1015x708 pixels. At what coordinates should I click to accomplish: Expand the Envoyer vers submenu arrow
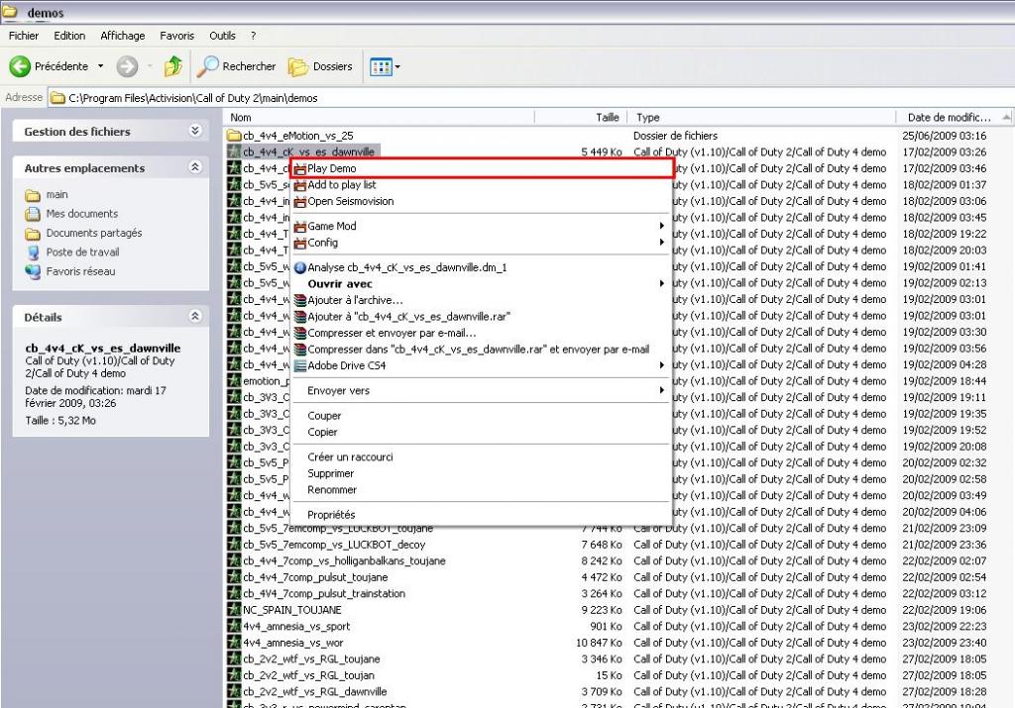pyautogui.click(x=661, y=390)
